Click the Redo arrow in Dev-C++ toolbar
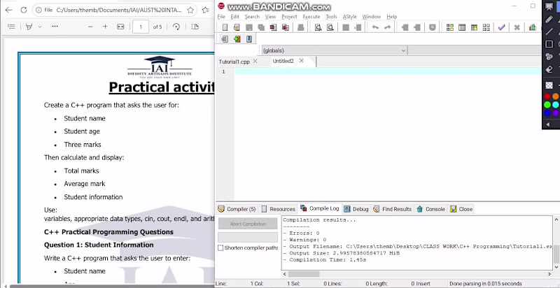This screenshot has width=560, height=288. (x=387, y=27)
